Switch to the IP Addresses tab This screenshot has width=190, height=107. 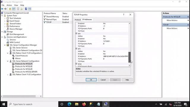(87, 19)
